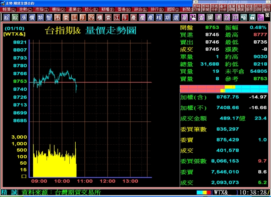Click the 29 toolbar icon
271x197 pixels.
[x=91, y=18]
